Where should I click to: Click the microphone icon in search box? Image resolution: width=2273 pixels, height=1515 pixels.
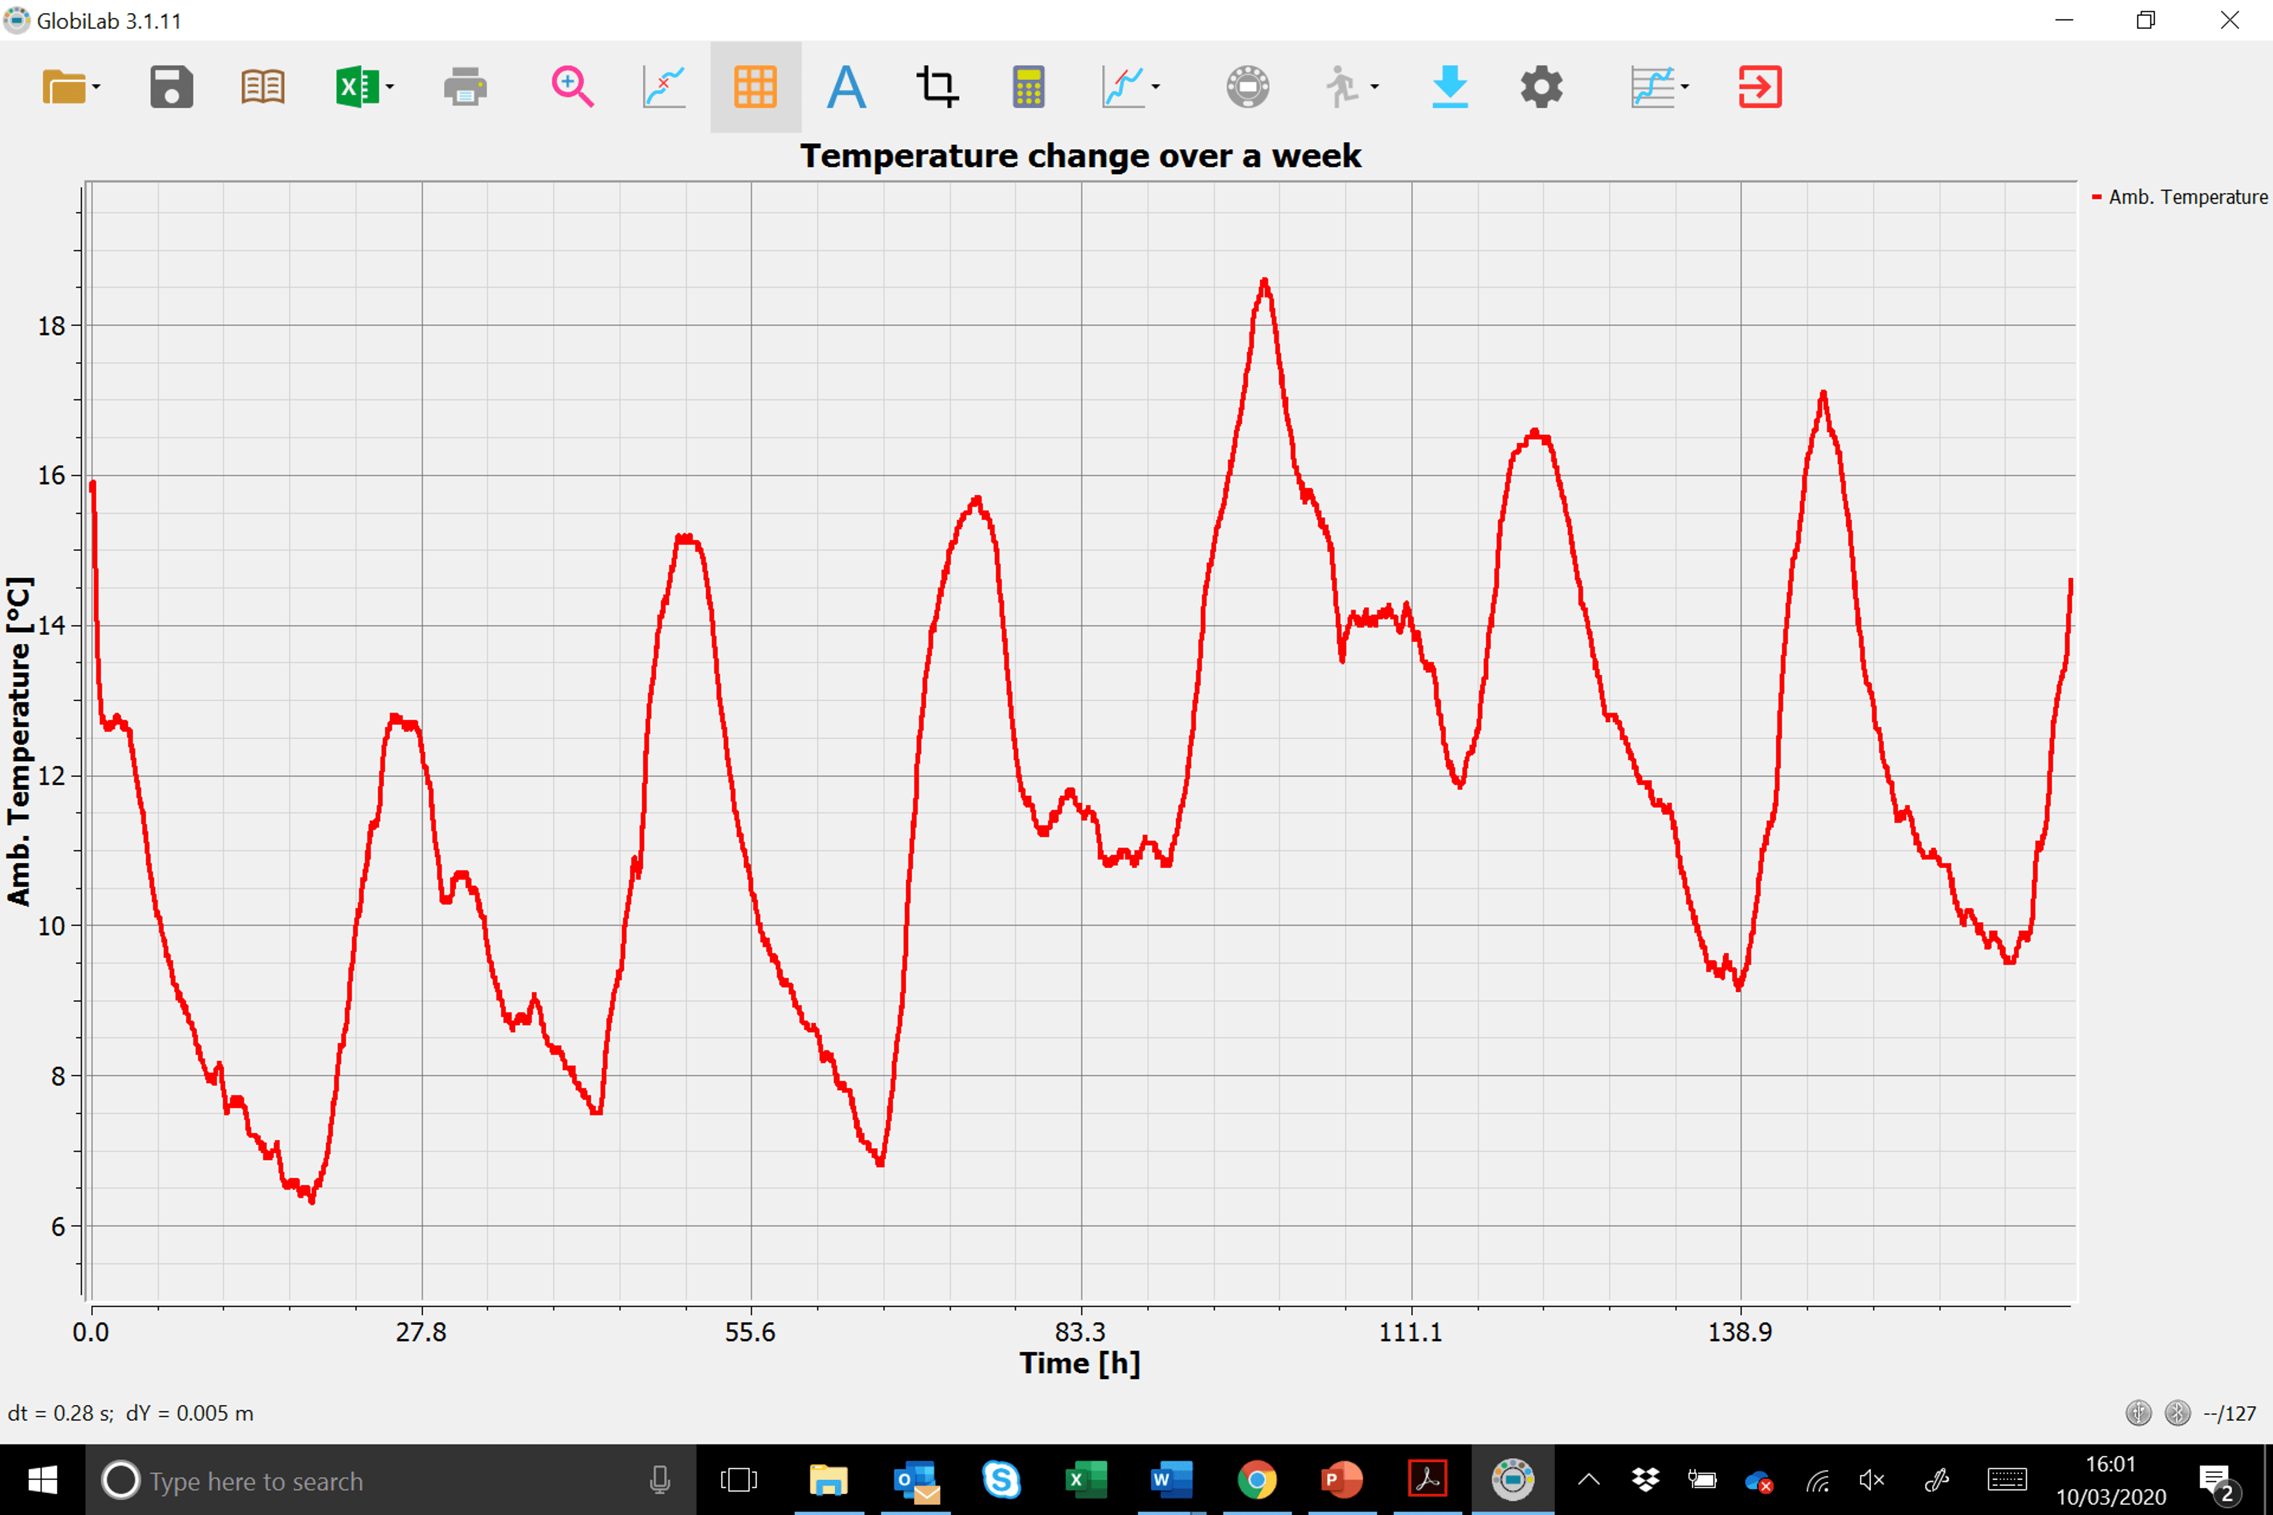click(660, 1480)
